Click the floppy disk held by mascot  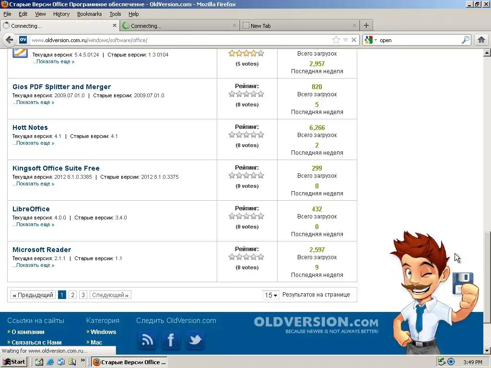(463, 283)
